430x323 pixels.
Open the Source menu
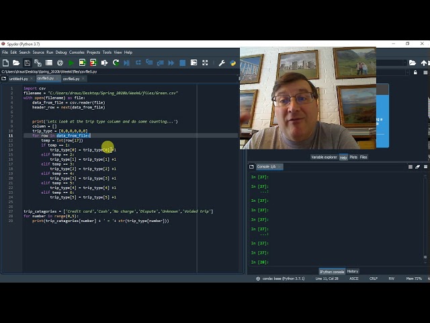click(x=38, y=52)
